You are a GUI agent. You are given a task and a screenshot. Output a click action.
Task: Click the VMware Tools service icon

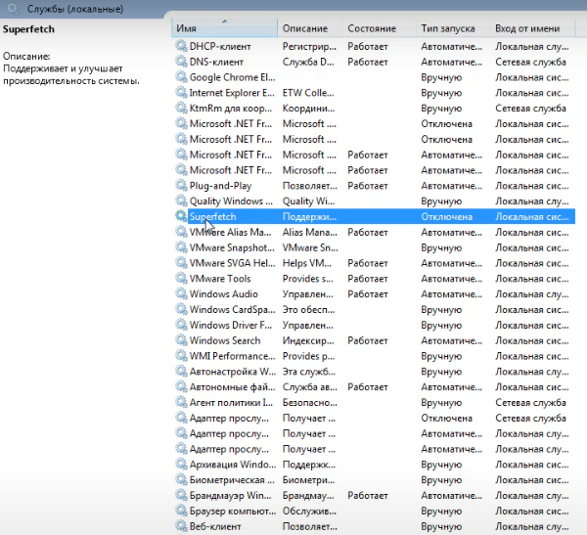[x=181, y=278]
